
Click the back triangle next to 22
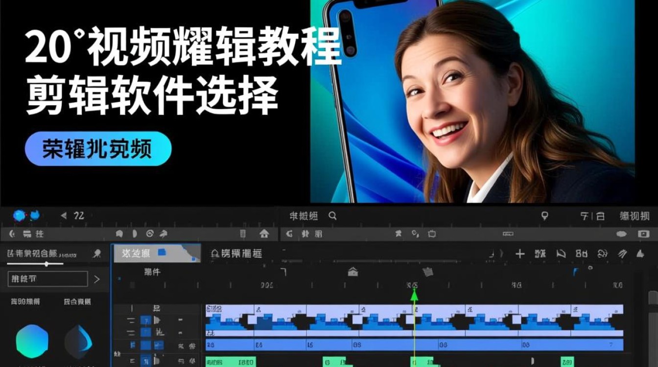64,215
